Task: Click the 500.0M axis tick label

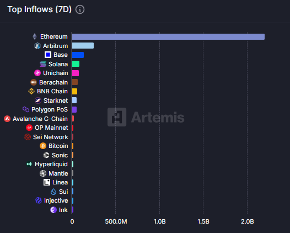Action: click(116, 221)
